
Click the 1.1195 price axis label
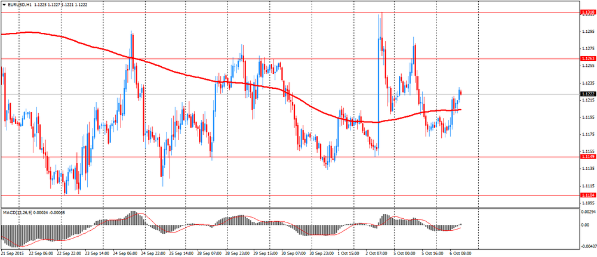(x=587, y=117)
